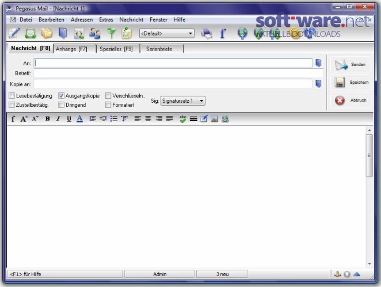Enable the Zustellbestätig. checkbox
Image resolution: width=381 pixels, height=287 pixels.
(x=12, y=104)
